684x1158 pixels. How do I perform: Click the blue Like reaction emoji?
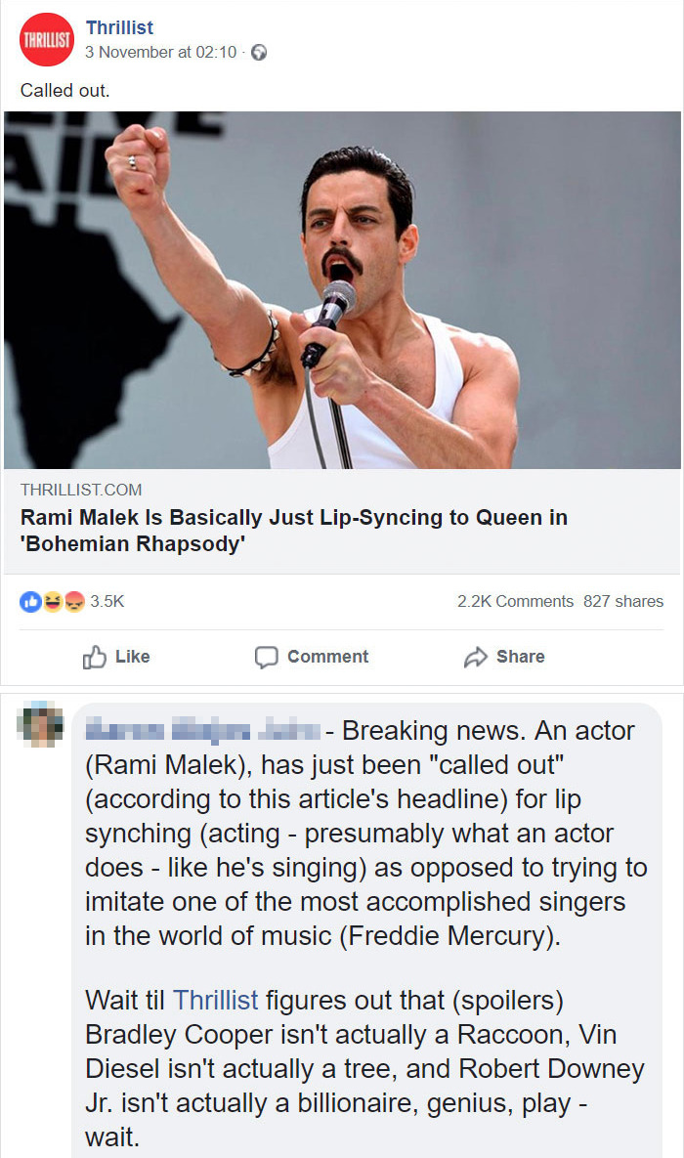tap(30, 602)
